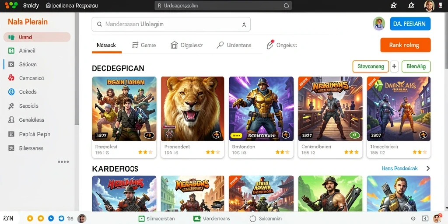Click the yellow tag on the Brndondon card
This screenshot has width=448, height=224.
point(236,135)
